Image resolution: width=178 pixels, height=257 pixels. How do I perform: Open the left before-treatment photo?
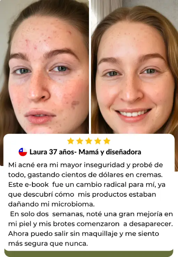point(44,67)
